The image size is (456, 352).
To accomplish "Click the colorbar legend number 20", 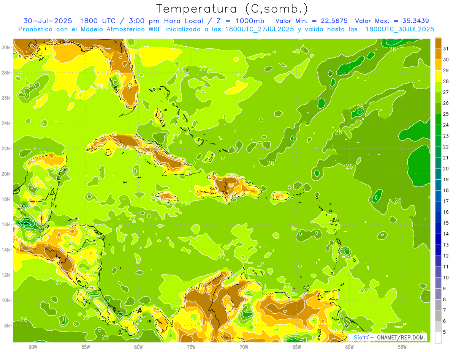I will click(446, 168).
